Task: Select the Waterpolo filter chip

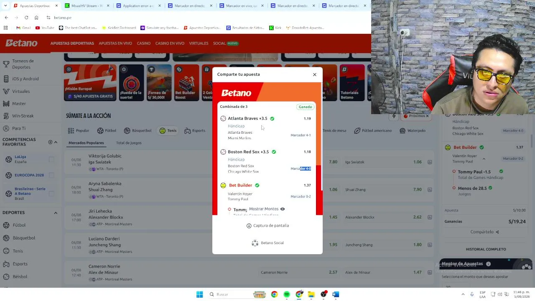Action: pyautogui.click(x=413, y=131)
